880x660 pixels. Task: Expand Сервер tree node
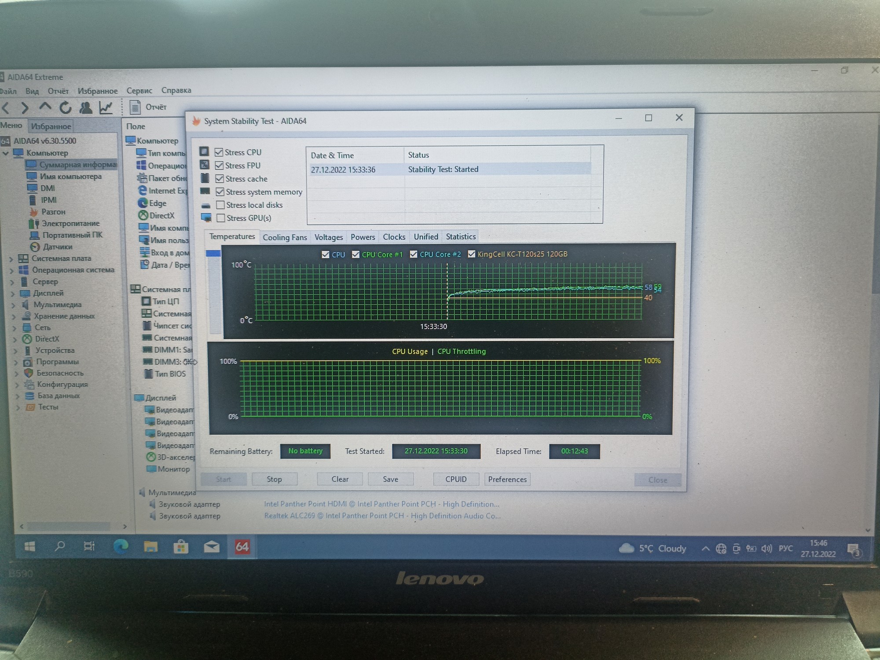click(12, 282)
